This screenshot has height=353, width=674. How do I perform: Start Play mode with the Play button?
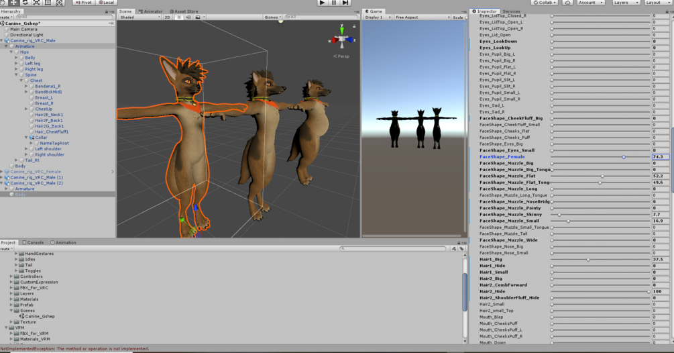pos(323,2)
